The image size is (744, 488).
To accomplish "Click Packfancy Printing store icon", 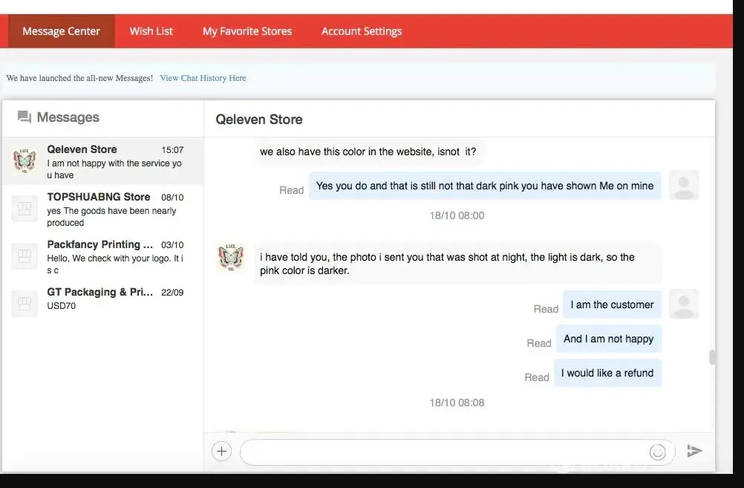I will [x=25, y=256].
